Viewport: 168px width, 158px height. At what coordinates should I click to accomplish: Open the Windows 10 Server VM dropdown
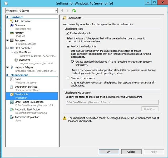(31, 11)
